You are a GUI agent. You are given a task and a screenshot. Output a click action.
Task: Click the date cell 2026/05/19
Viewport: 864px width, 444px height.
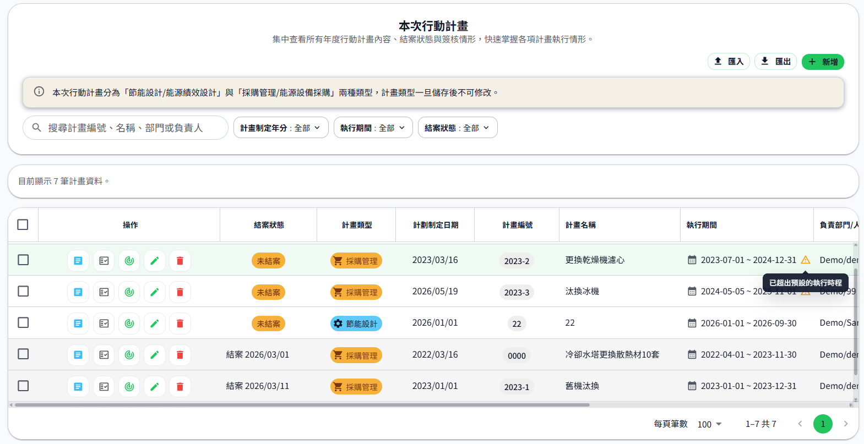point(435,292)
